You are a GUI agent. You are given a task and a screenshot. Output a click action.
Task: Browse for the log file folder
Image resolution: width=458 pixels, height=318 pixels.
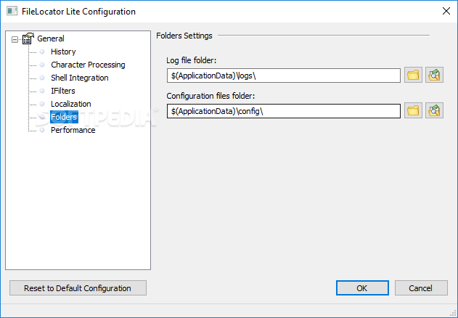click(x=413, y=75)
